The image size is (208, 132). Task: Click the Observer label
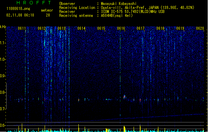[67, 4]
